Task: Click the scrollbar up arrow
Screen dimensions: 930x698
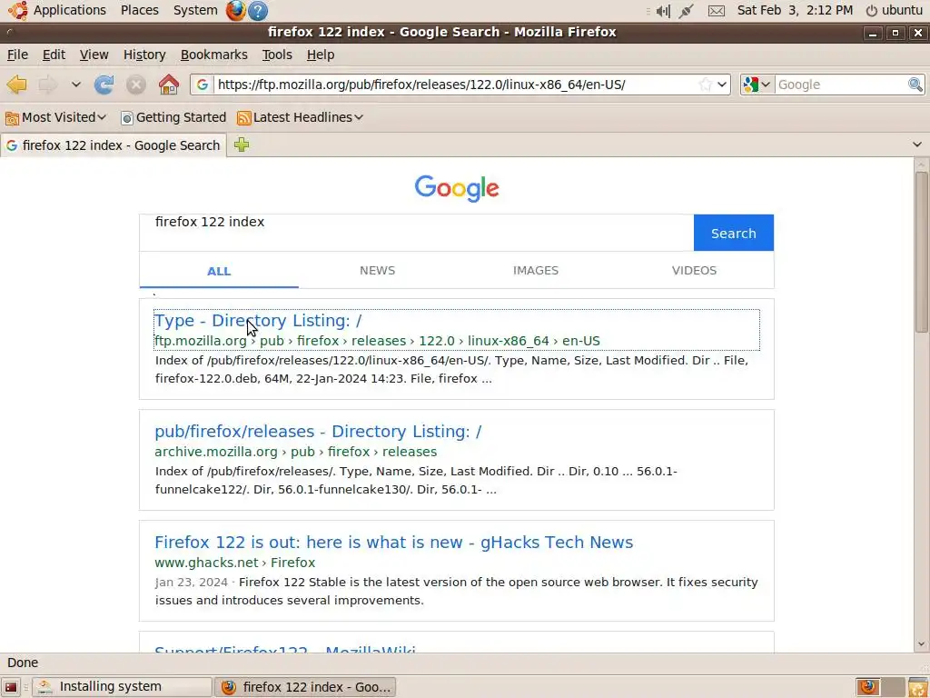Action: pyautogui.click(x=921, y=165)
